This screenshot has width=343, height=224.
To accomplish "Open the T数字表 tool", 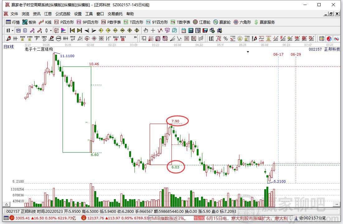I will [x=181, y=22].
